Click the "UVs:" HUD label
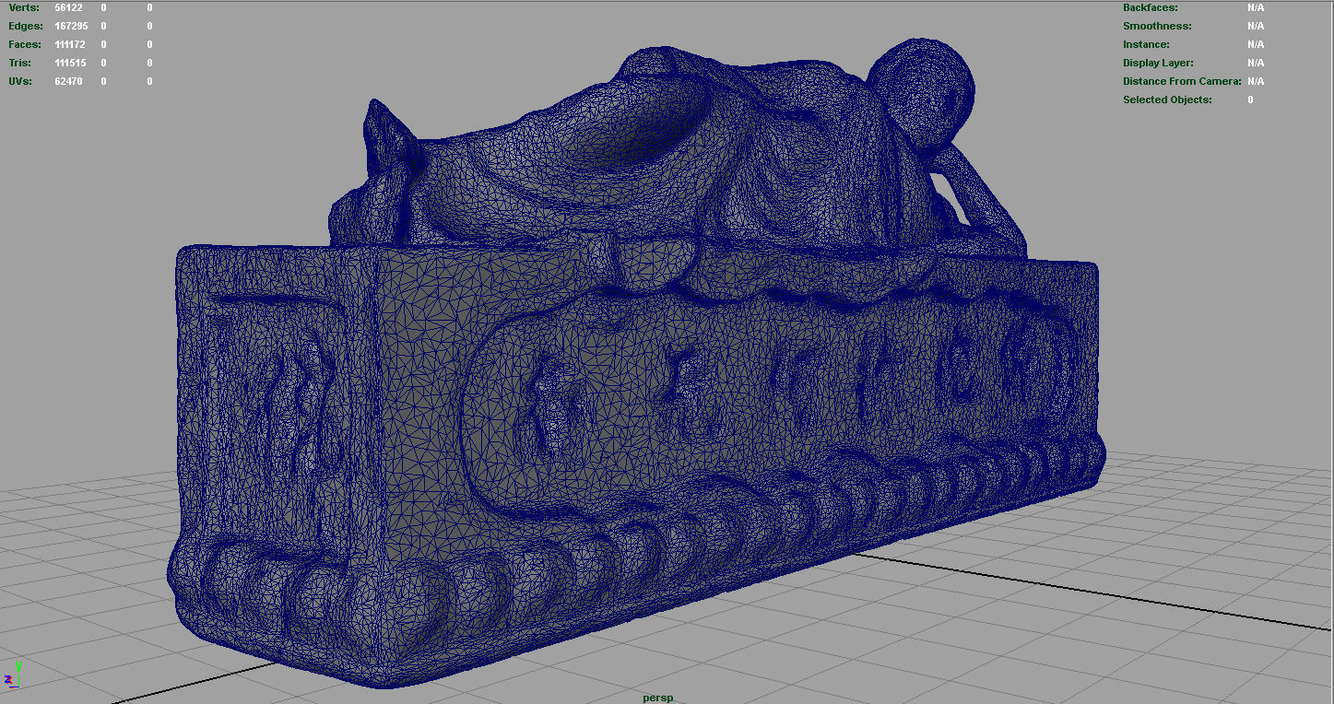Image resolution: width=1334 pixels, height=704 pixels. (20, 81)
